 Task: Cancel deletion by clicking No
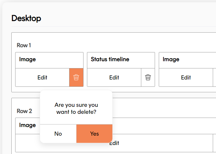click(x=58, y=134)
